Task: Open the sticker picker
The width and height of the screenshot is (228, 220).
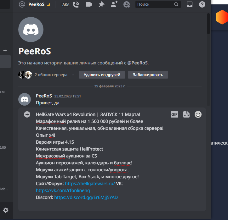Action: 186,114
